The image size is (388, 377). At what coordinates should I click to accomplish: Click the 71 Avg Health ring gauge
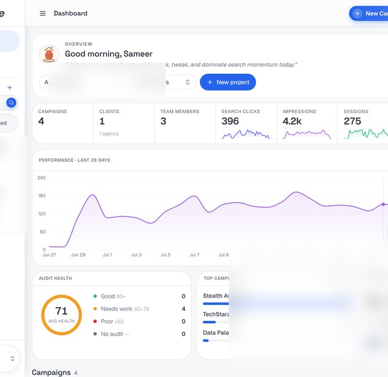pos(61,315)
